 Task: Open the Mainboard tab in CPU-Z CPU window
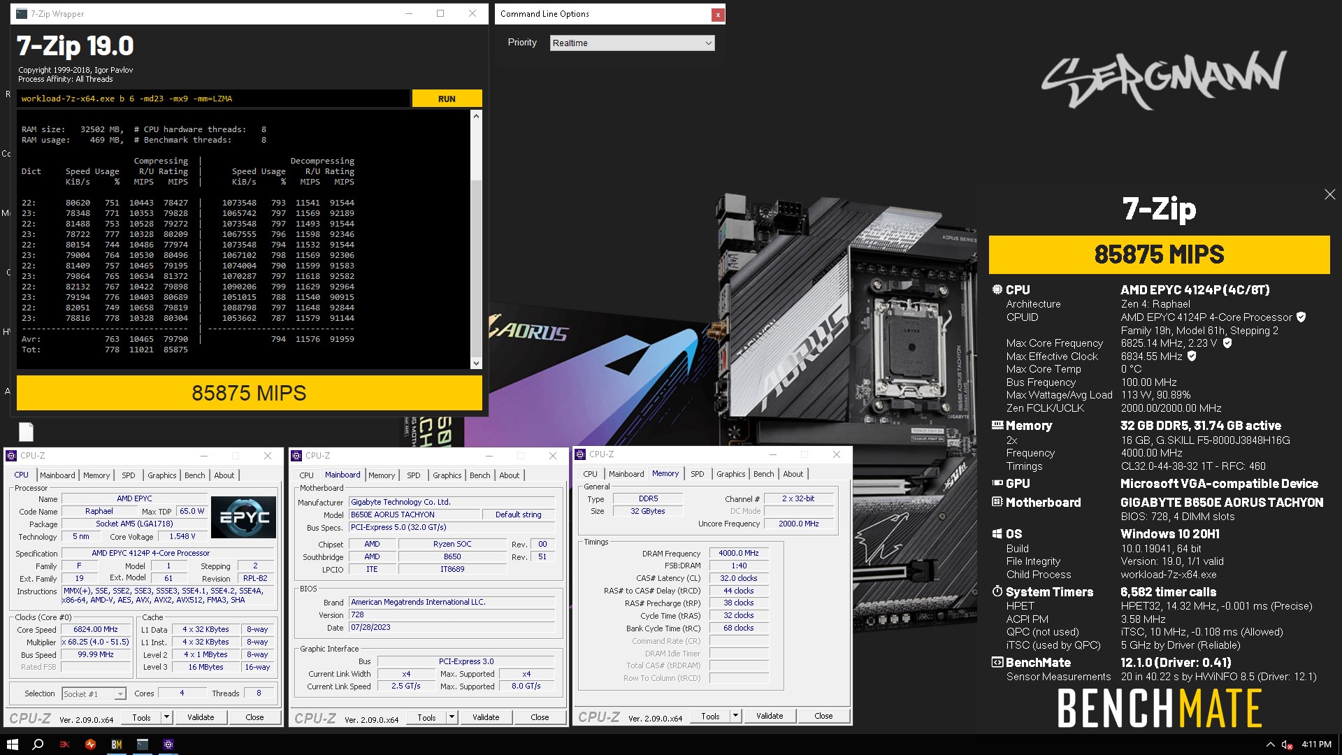pyautogui.click(x=57, y=475)
